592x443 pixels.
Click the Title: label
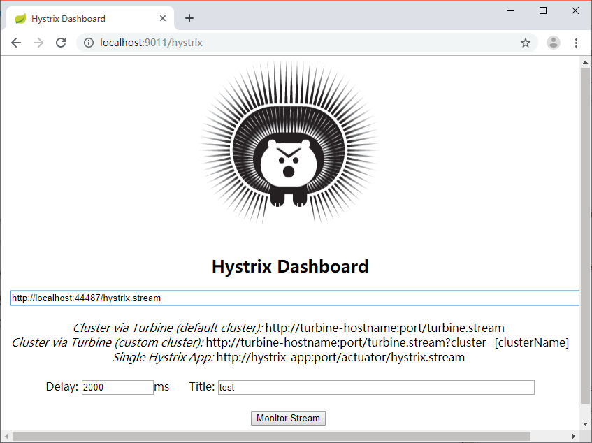pyautogui.click(x=202, y=387)
